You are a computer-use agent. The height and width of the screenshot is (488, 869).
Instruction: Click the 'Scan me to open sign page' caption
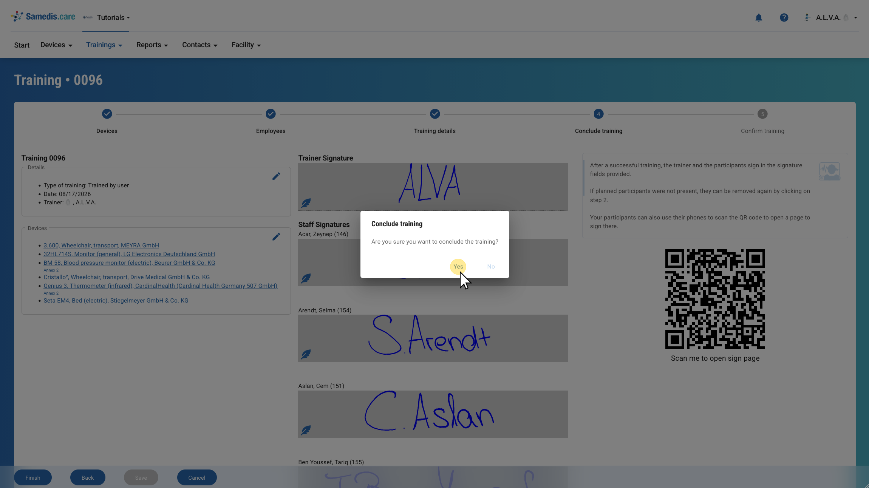[x=715, y=358]
